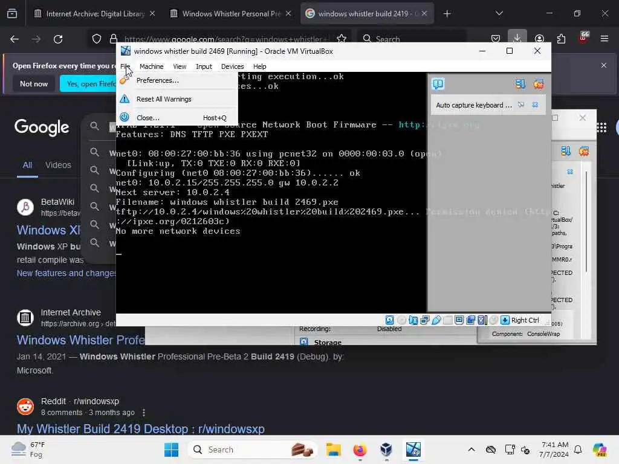This screenshot has width=619, height=464.
Task: Open Firefox downloads panel
Action: click(x=517, y=39)
